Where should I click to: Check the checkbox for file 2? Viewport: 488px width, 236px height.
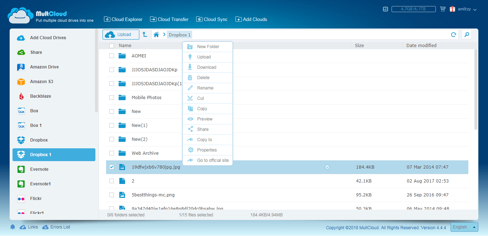[111, 181]
